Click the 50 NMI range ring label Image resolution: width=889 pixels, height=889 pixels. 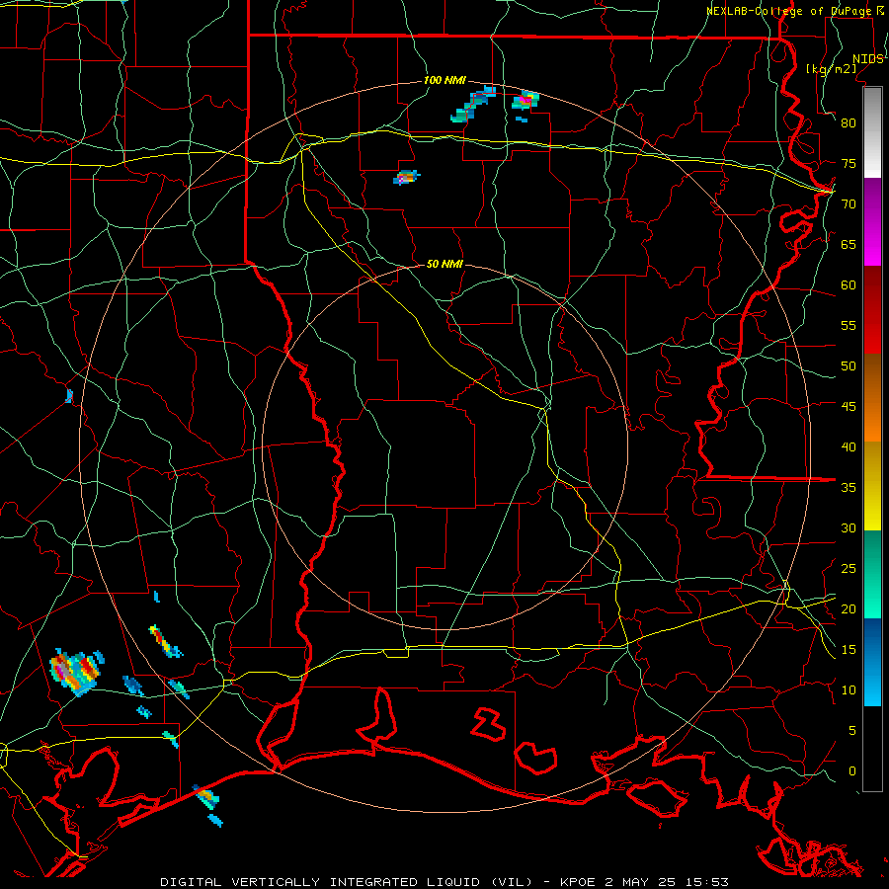point(444,264)
